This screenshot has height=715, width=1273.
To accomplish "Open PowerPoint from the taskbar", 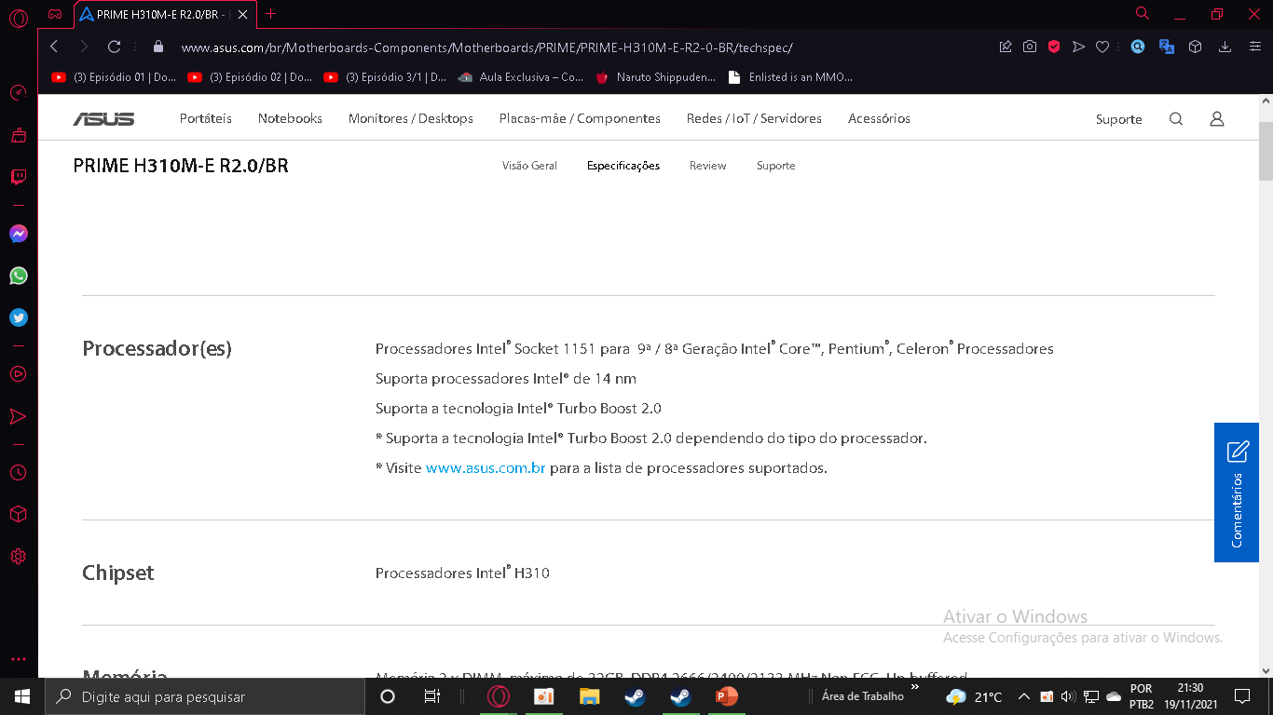I will pyautogui.click(x=726, y=696).
